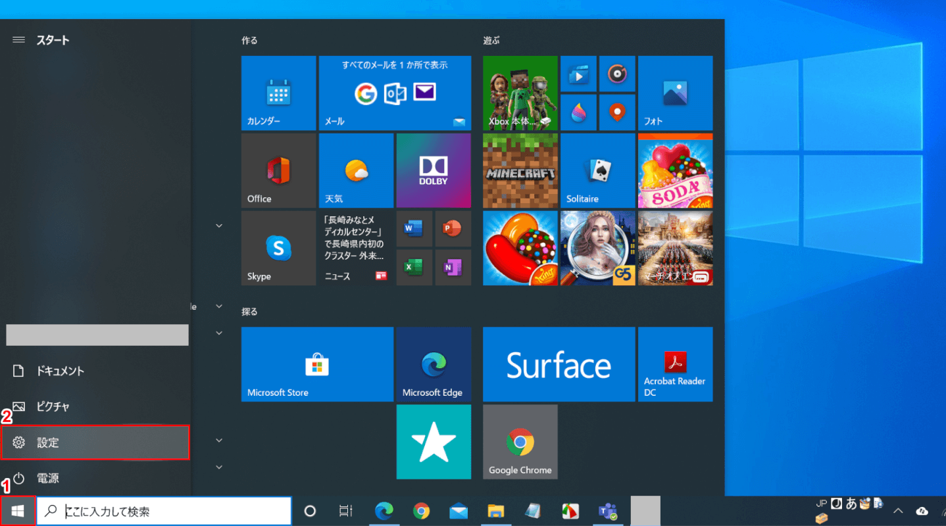Launch Excel from the small tile
Viewport: 946px width, 526px height.
point(414,268)
